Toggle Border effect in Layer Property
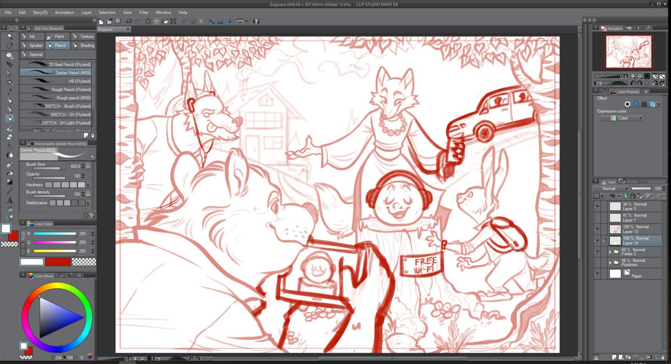Image resolution: width=671 pixels, height=364 pixels. pos(627,104)
